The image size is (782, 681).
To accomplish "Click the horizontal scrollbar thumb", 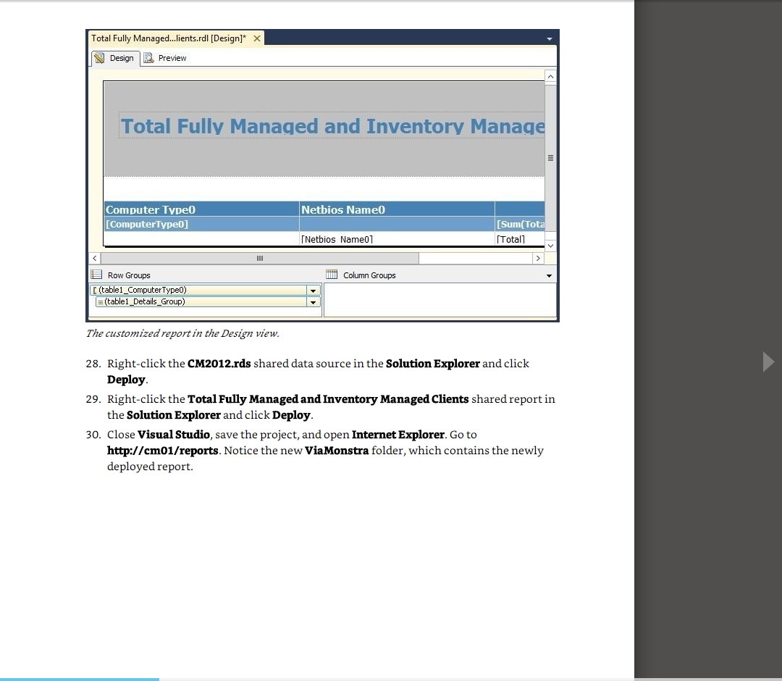I will tap(259, 259).
